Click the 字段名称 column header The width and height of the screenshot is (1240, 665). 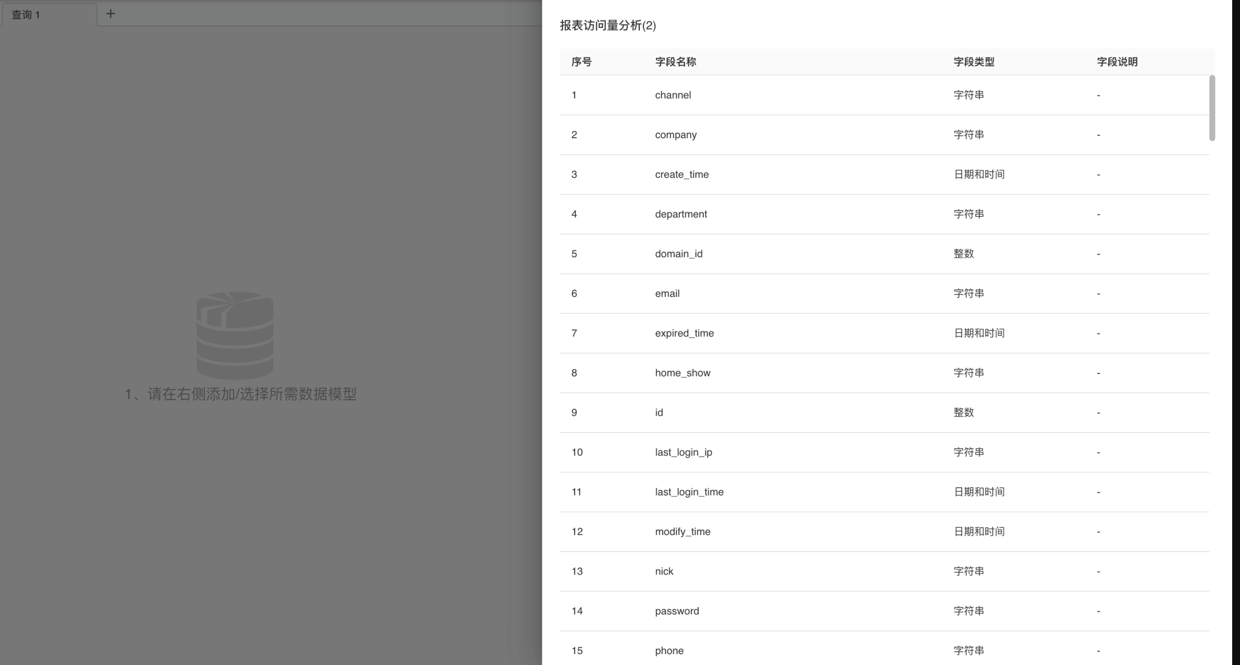point(675,62)
